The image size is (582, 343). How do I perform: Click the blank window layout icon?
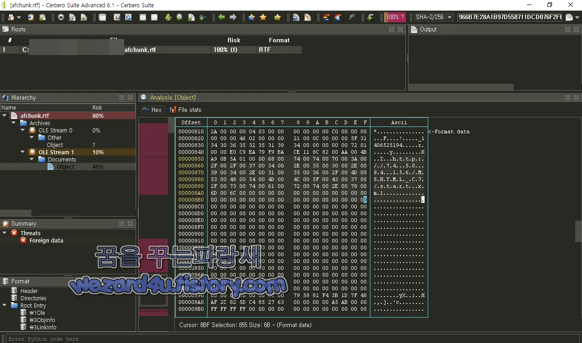point(102,17)
